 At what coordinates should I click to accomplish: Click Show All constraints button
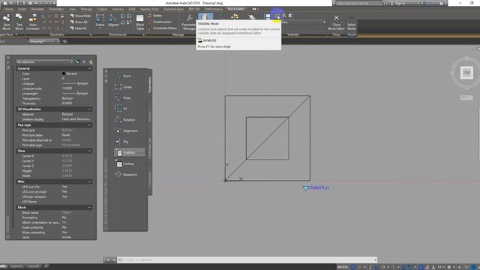[78, 22]
